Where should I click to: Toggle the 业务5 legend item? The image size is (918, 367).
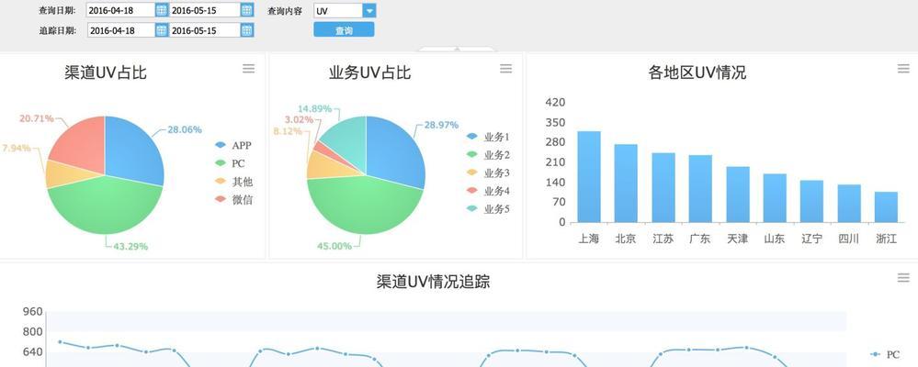click(x=489, y=209)
